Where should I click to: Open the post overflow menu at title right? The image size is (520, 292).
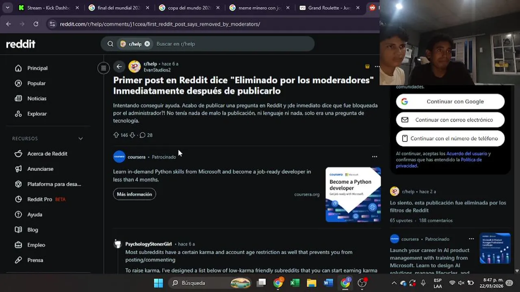(x=377, y=67)
